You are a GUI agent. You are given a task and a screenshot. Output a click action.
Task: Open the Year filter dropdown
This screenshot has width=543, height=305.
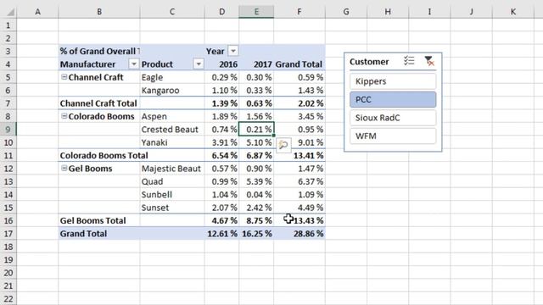tap(233, 51)
